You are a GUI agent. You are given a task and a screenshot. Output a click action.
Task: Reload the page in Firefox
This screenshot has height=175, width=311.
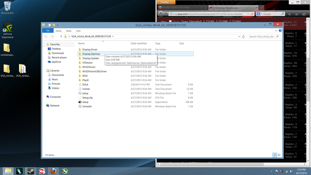252,14
